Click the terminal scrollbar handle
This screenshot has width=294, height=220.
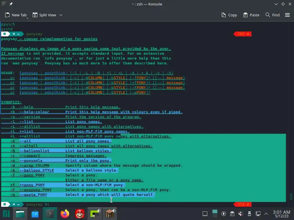[291, 197]
